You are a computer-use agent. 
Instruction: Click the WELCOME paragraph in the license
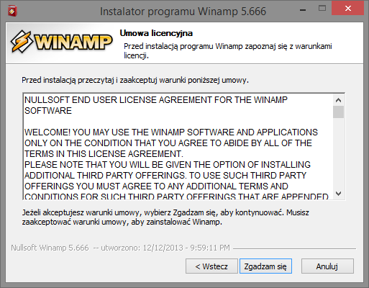171,143
